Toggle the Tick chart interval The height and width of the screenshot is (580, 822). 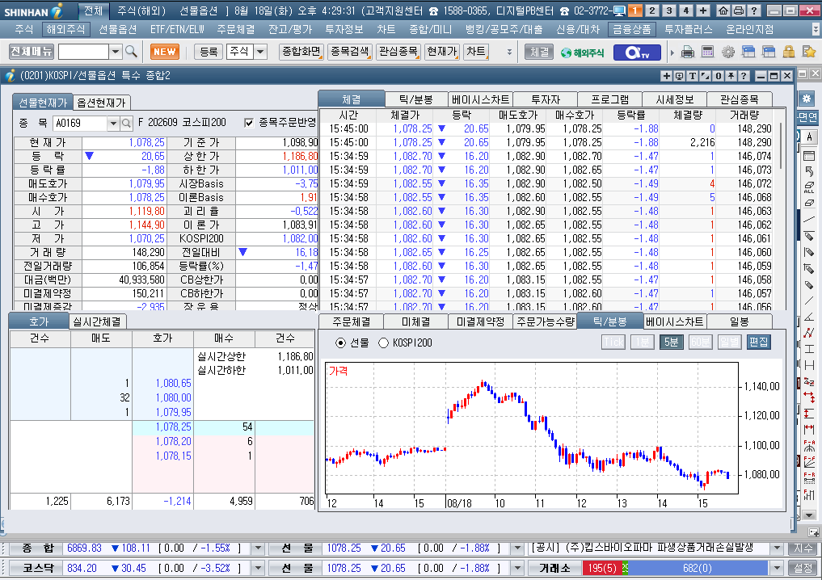[x=613, y=343]
